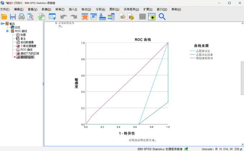Screen dimensions: 244x151
Task: Redo the last undone action
Action: click(74, 17)
